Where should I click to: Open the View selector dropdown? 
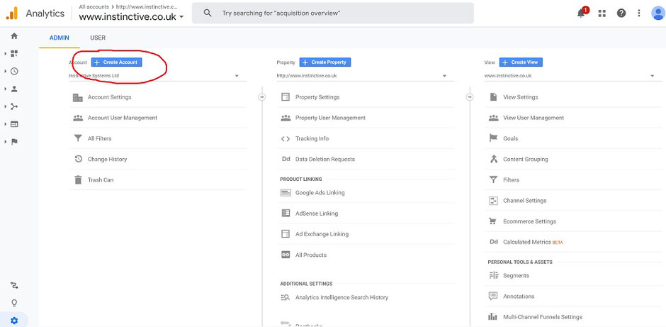point(573,76)
